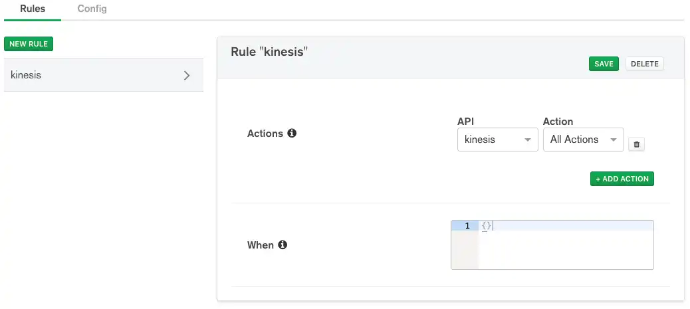
Task: Click the API column label
Action: pyautogui.click(x=466, y=122)
